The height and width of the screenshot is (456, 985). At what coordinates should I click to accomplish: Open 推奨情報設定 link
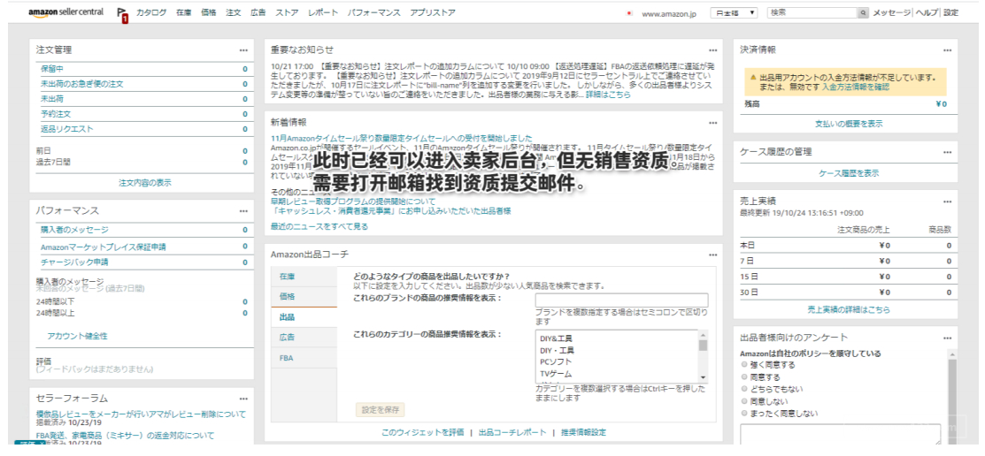[x=583, y=433]
